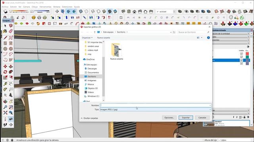Click the Outer Shell solid tool
The height and width of the screenshot is (142, 254).
coord(180,11)
